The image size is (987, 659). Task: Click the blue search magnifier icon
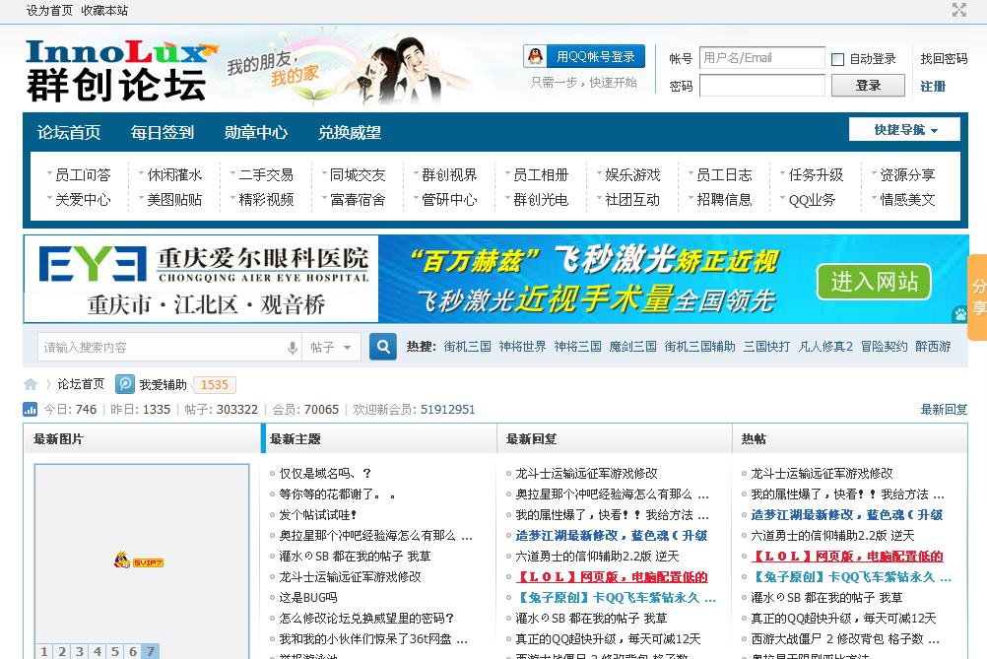tap(383, 347)
